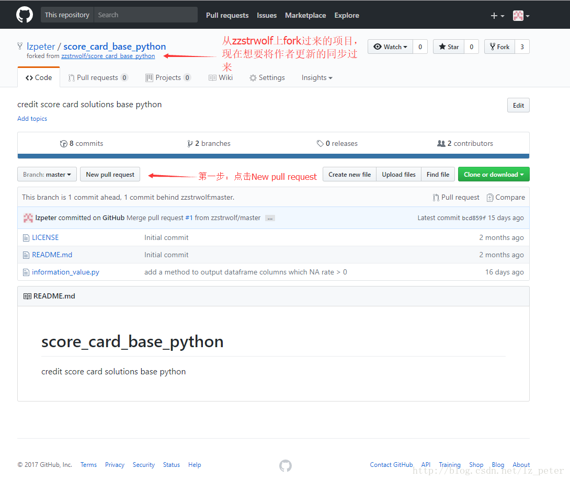Click This repository search scope

pos(67,15)
